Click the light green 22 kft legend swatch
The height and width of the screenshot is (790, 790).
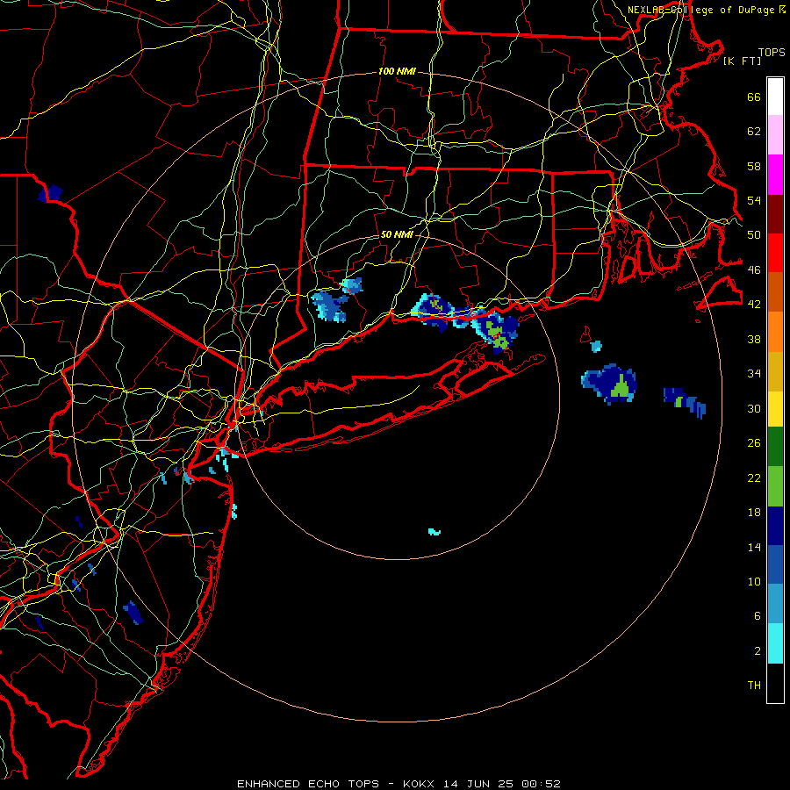[x=775, y=486]
